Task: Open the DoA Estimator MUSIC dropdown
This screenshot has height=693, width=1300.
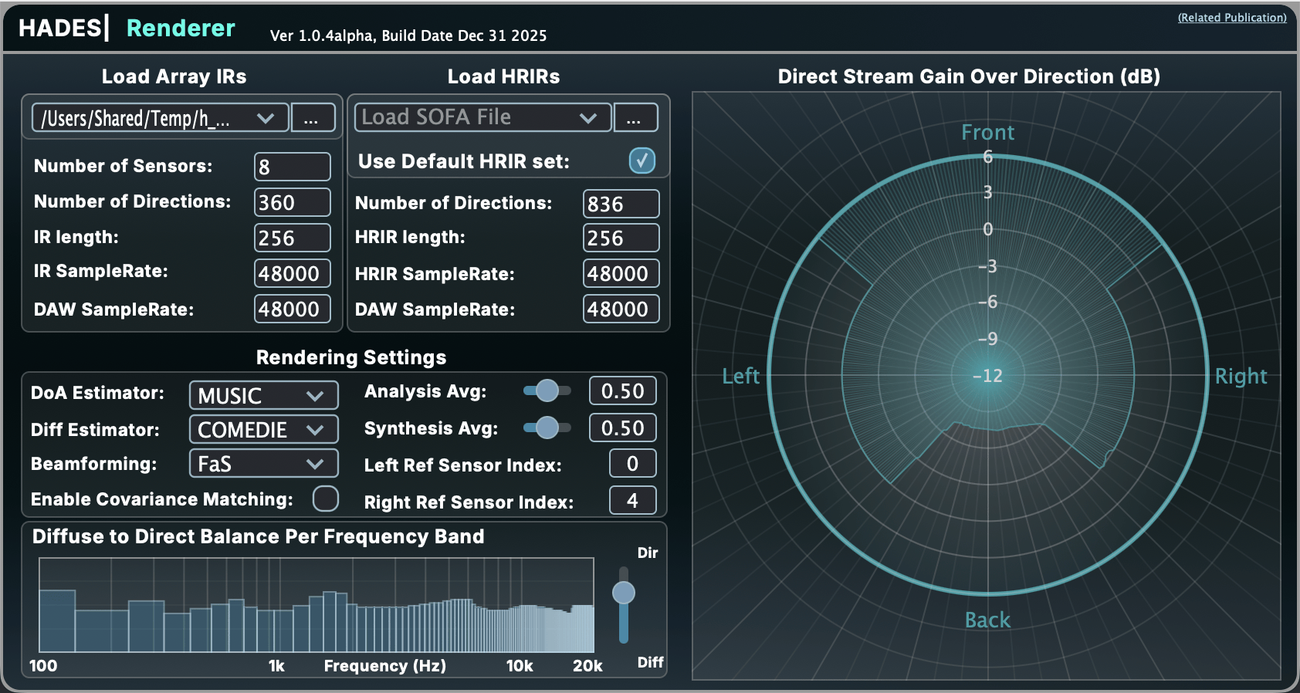Action: click(x=264, y=395)
